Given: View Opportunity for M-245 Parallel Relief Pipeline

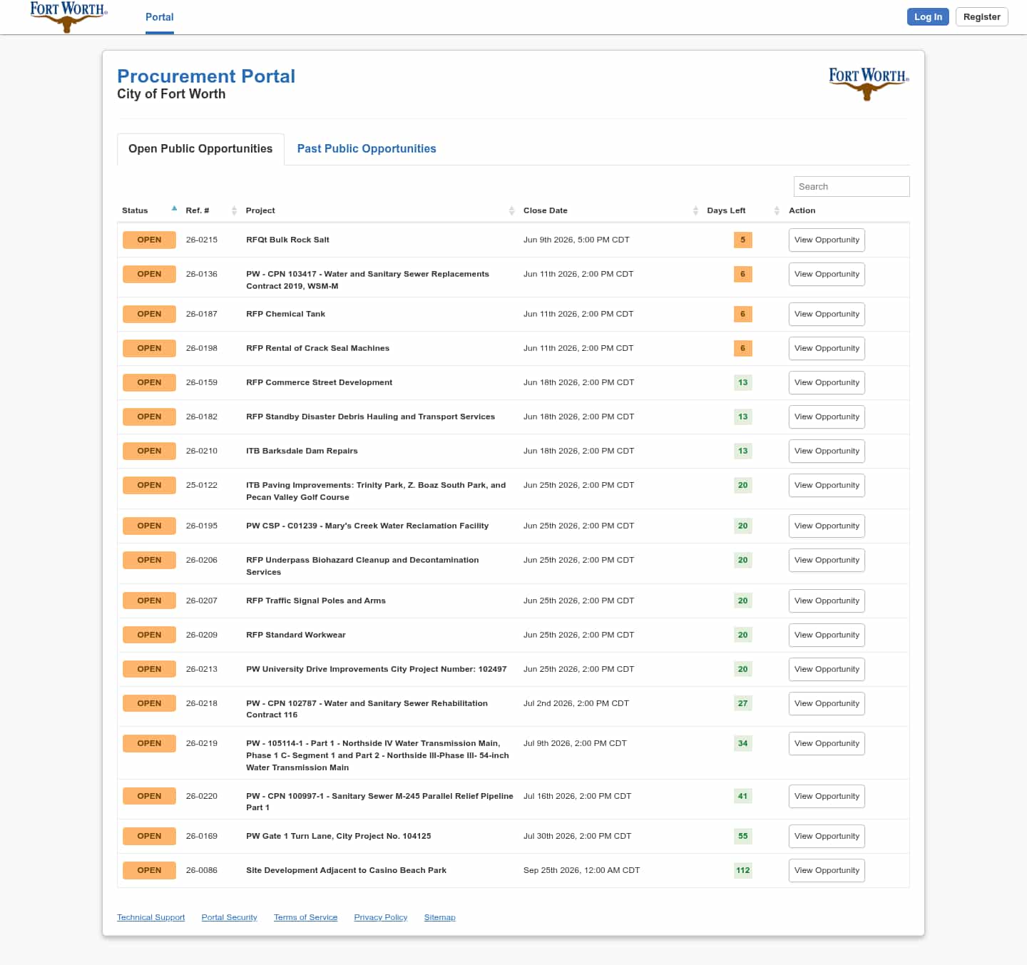Looking at the screenshot, I should click(x=827, y=796).
